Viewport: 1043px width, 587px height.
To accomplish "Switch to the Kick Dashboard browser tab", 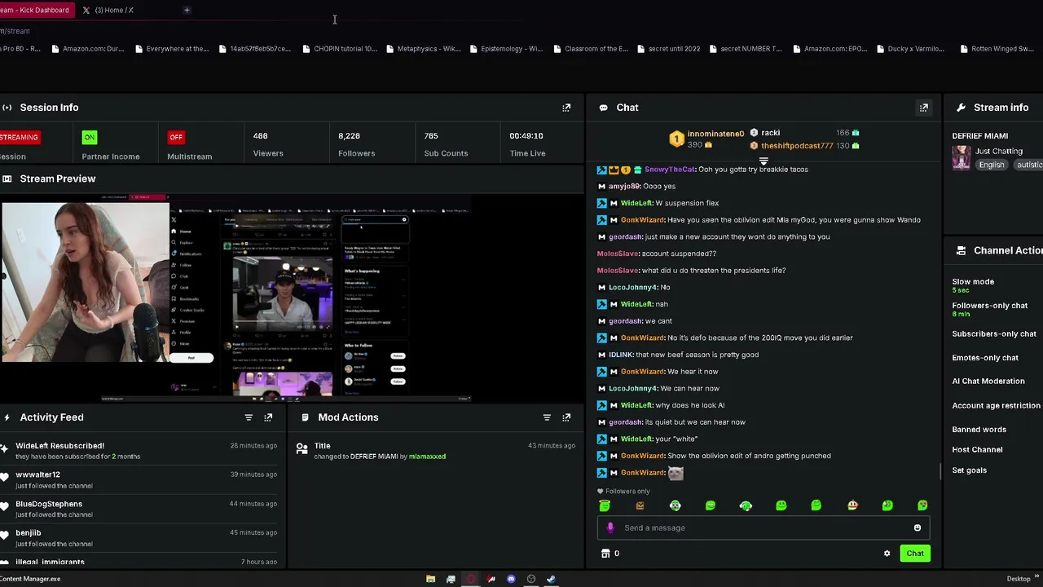I will click(x=37, y=10).
